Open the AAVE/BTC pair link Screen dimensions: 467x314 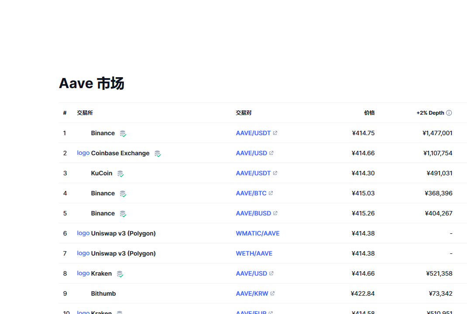251,193
